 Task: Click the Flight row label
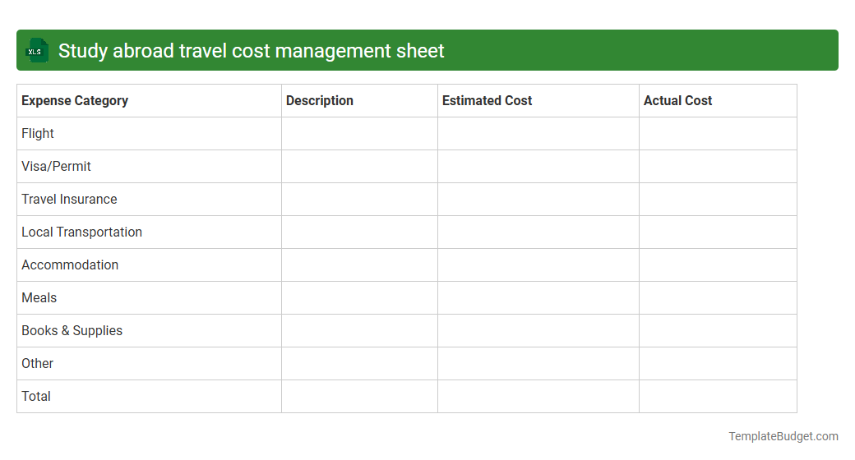38,134
